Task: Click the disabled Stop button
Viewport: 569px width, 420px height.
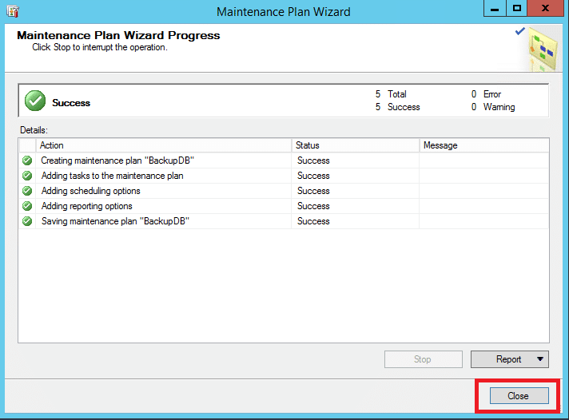Action: (x=424, y=359)
